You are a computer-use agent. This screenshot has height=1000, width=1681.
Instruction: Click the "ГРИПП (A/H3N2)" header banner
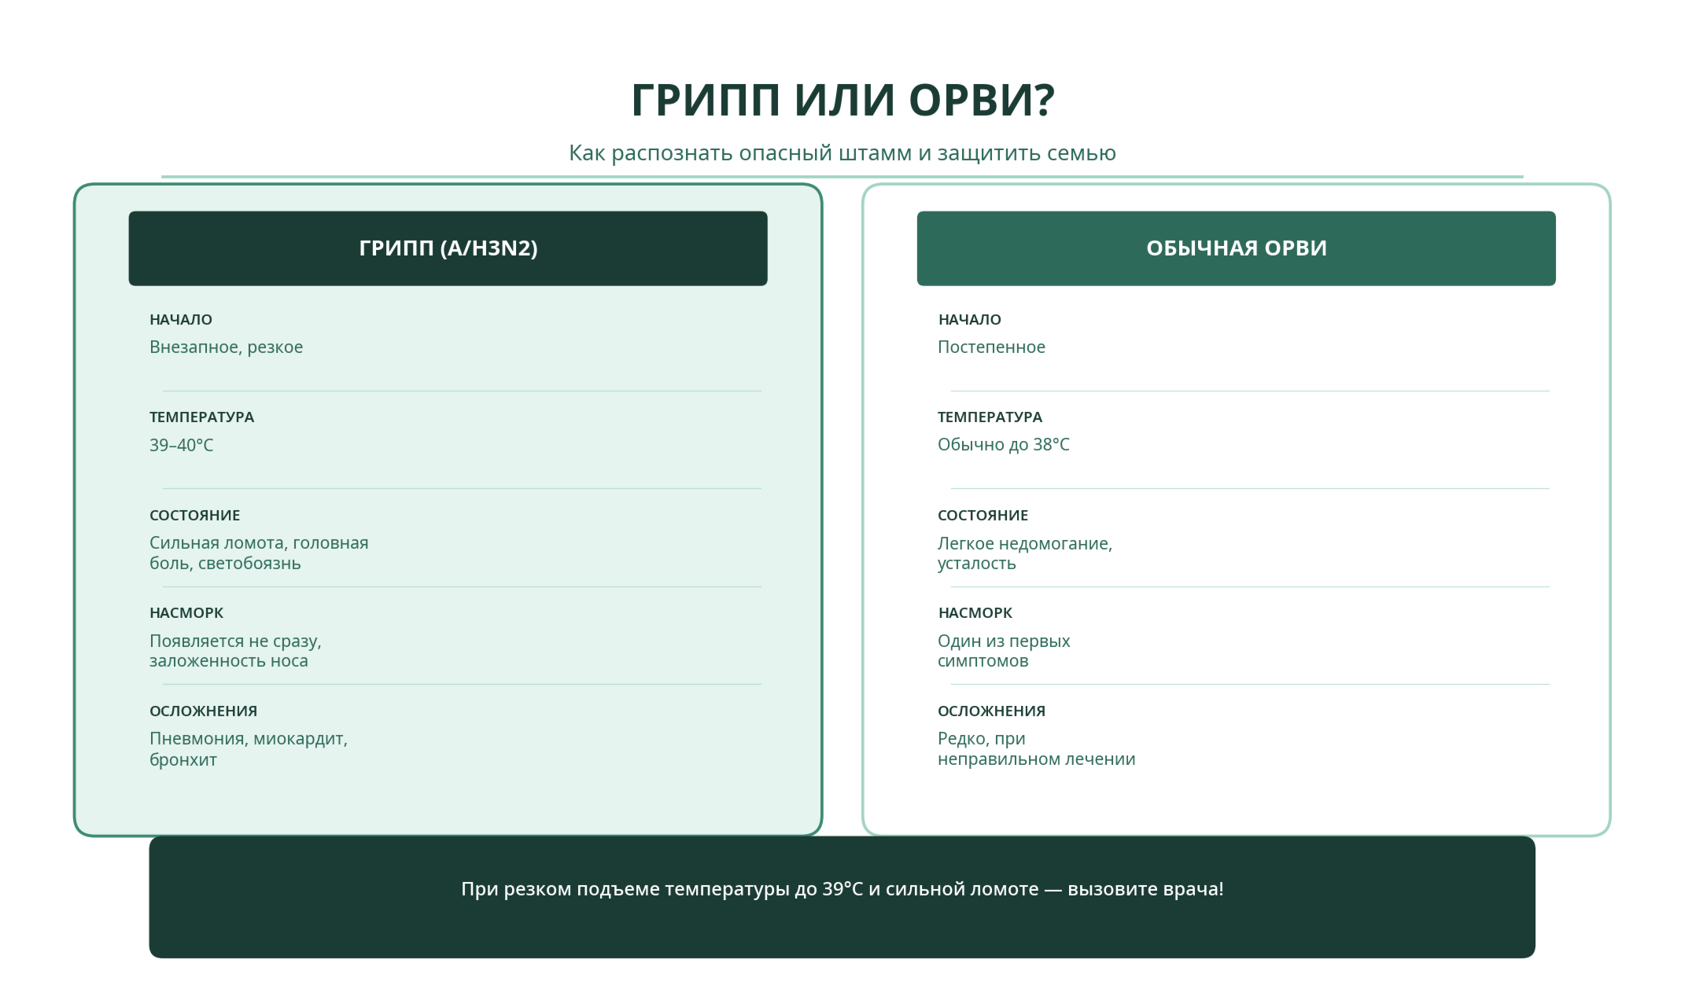(448, 248)
